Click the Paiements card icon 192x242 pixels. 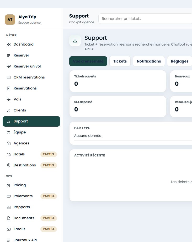pyautogui.click(x=9, y=196)
